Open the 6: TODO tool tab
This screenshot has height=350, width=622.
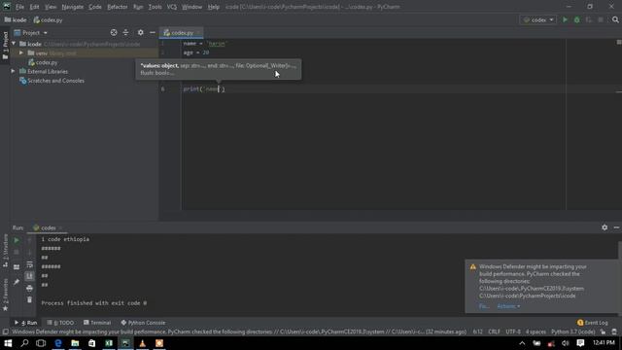(x=60, y=323)
